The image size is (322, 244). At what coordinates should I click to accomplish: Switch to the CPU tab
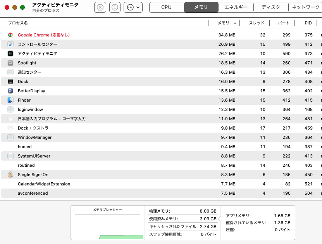pyautogui.click(x=167, y=7)
